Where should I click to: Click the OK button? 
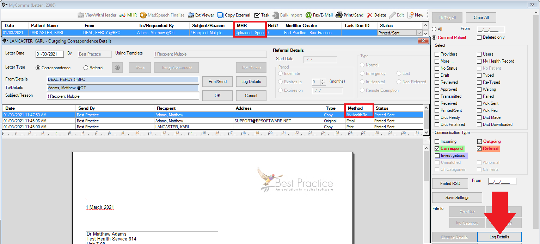click(217, 96)
